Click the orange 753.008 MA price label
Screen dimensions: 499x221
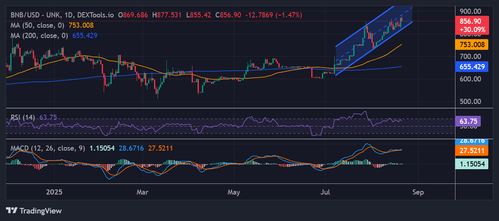point(471,44)
